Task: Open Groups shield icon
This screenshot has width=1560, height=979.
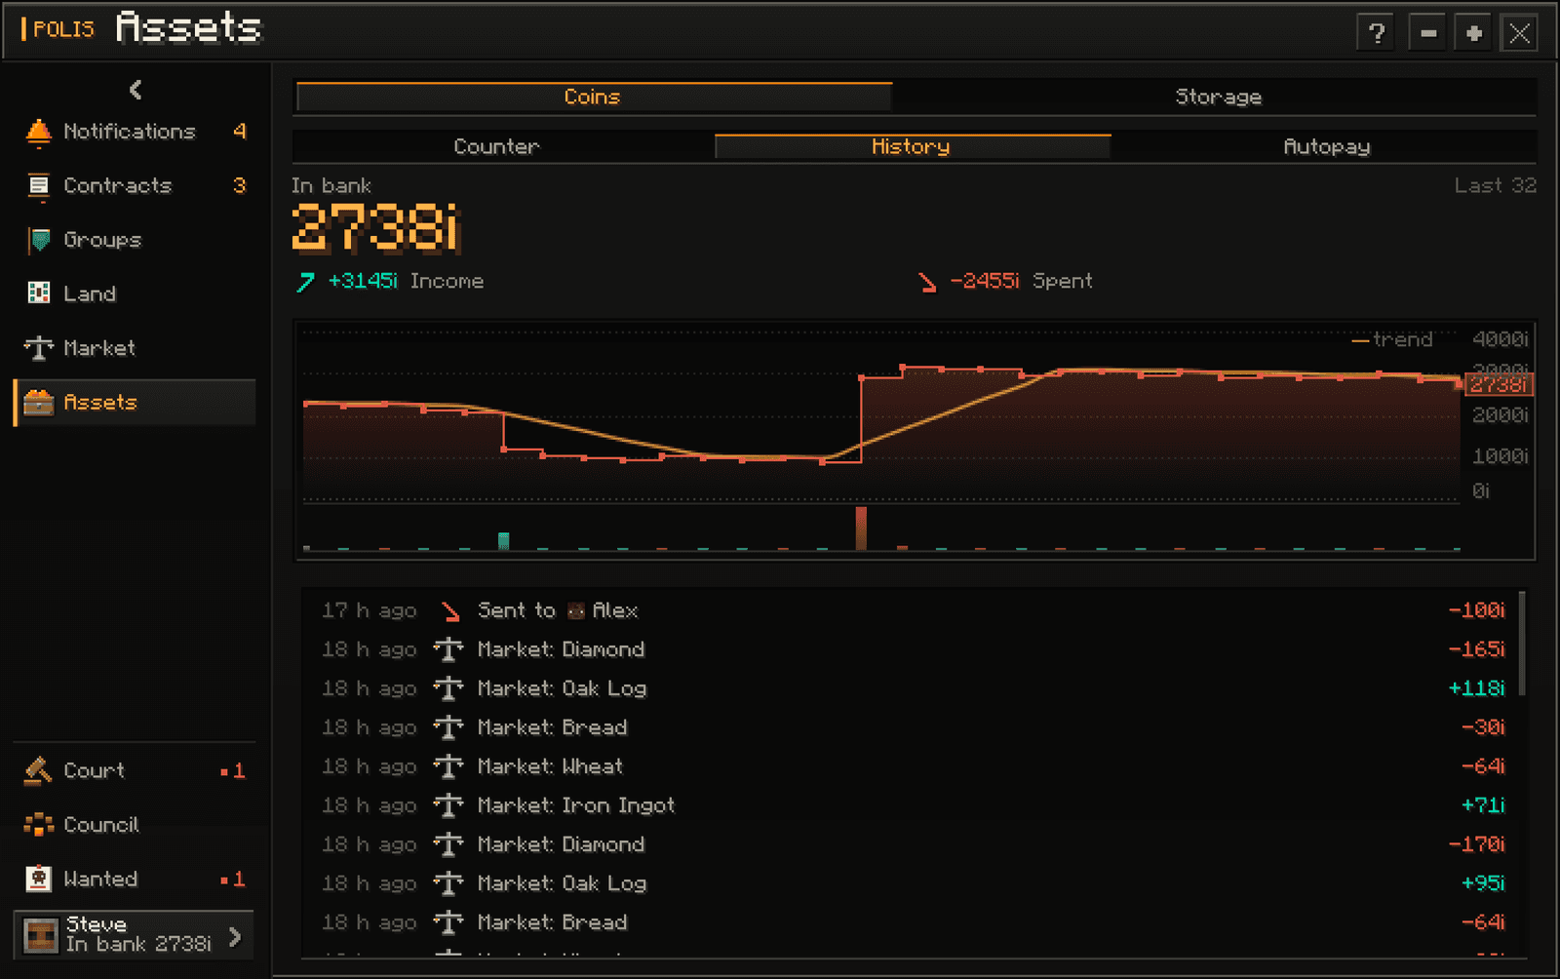Action: [x=39, y=240]
